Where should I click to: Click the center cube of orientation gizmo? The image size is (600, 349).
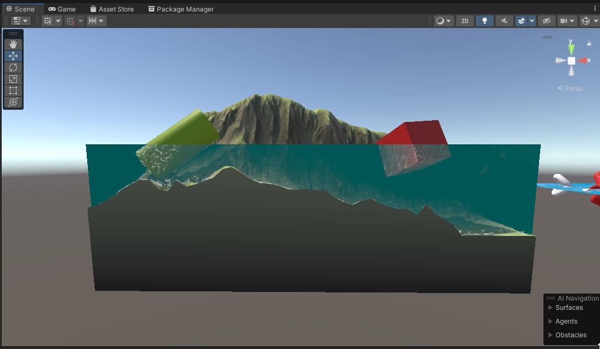coord(571,61)
